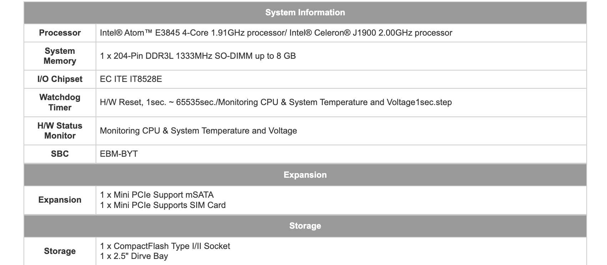Click the EBM-BYT value text
The height and width of the screenshot is (265, 607).
[x=119, y=154]
